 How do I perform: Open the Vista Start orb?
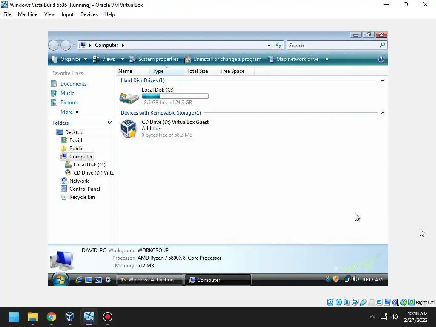(x=60, y=279)
